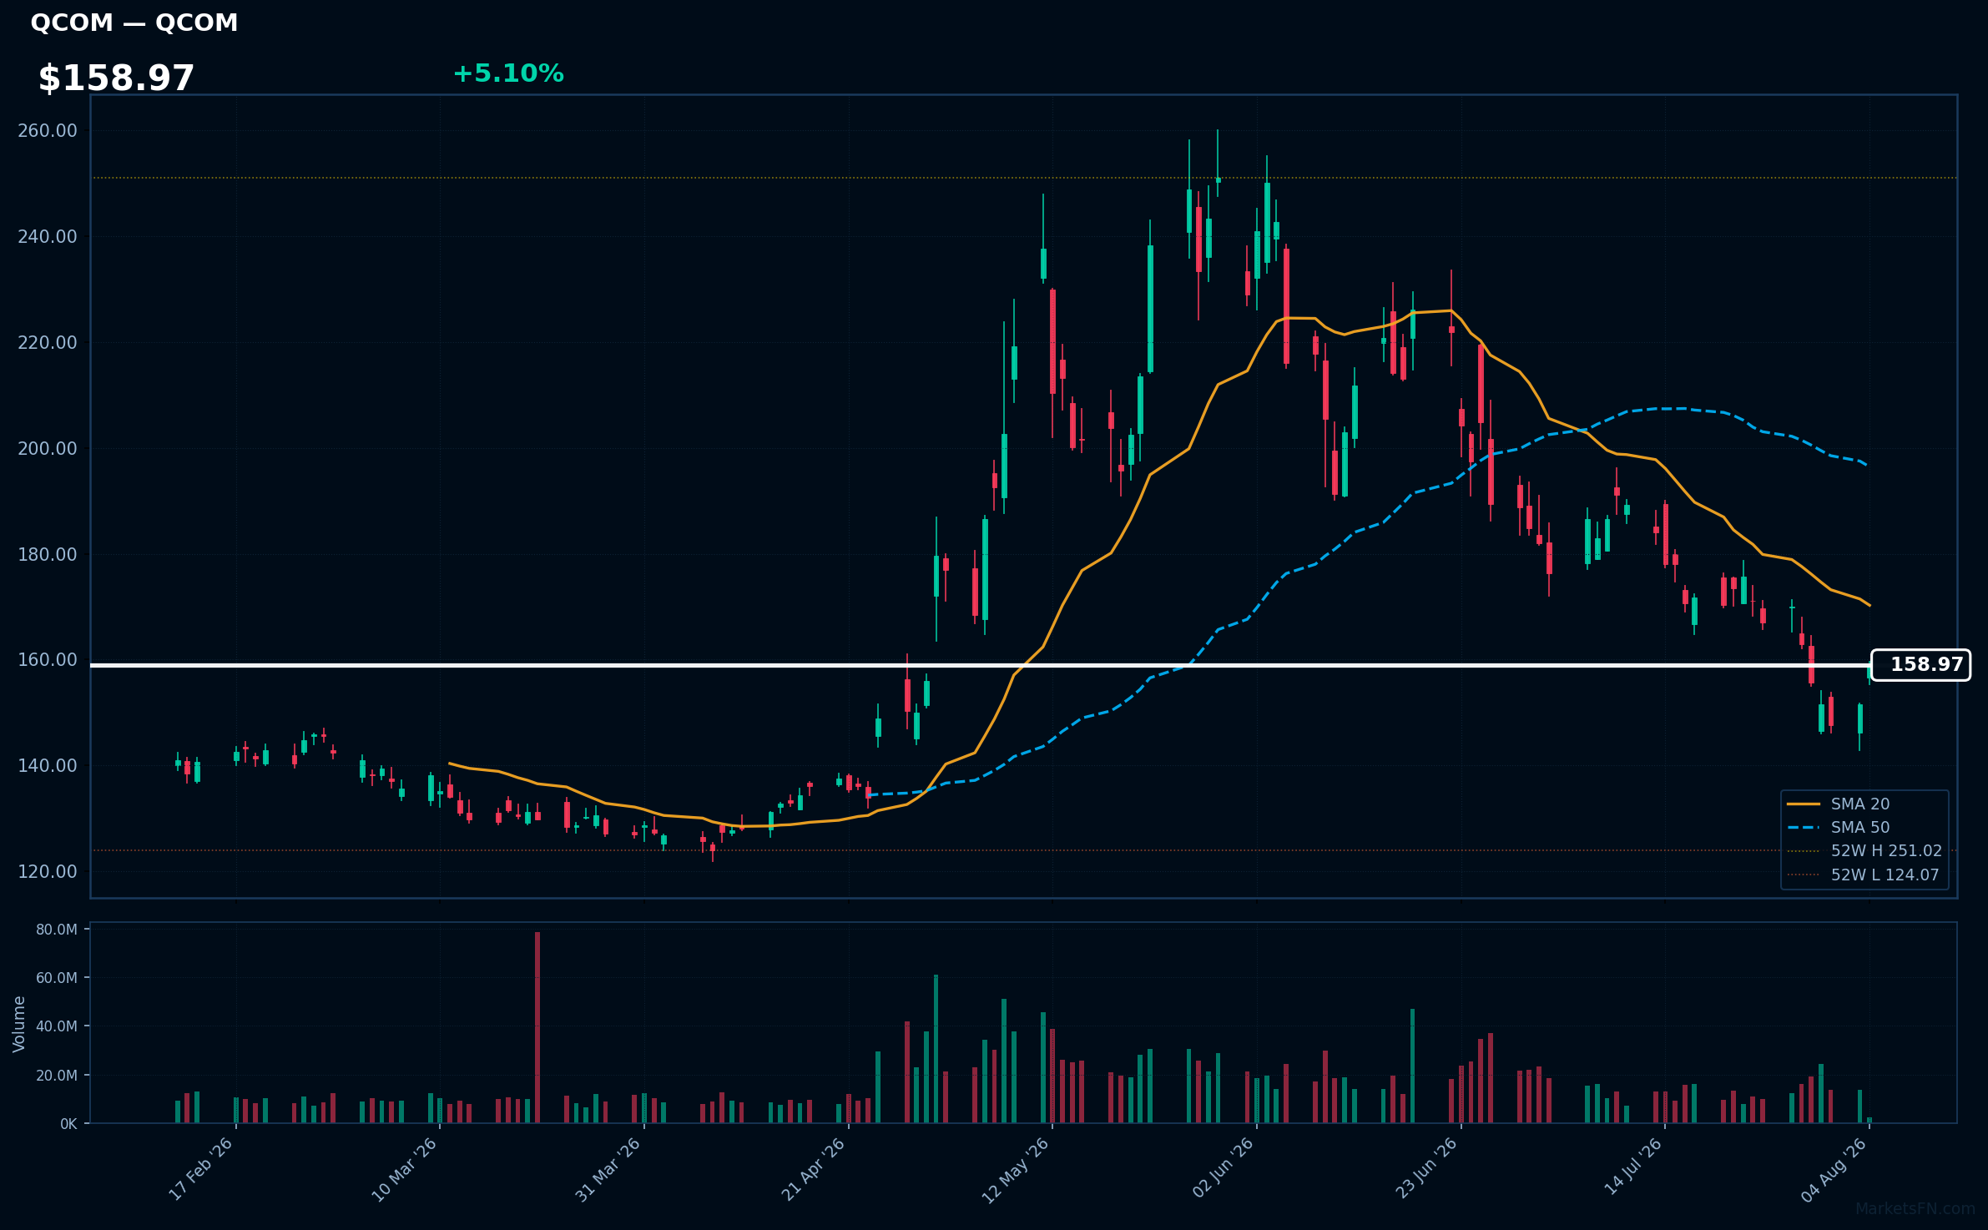The image size is (1988, 1230).
Task: Click the 40.0M volume axis label
Action: [x=57, y=1026]
